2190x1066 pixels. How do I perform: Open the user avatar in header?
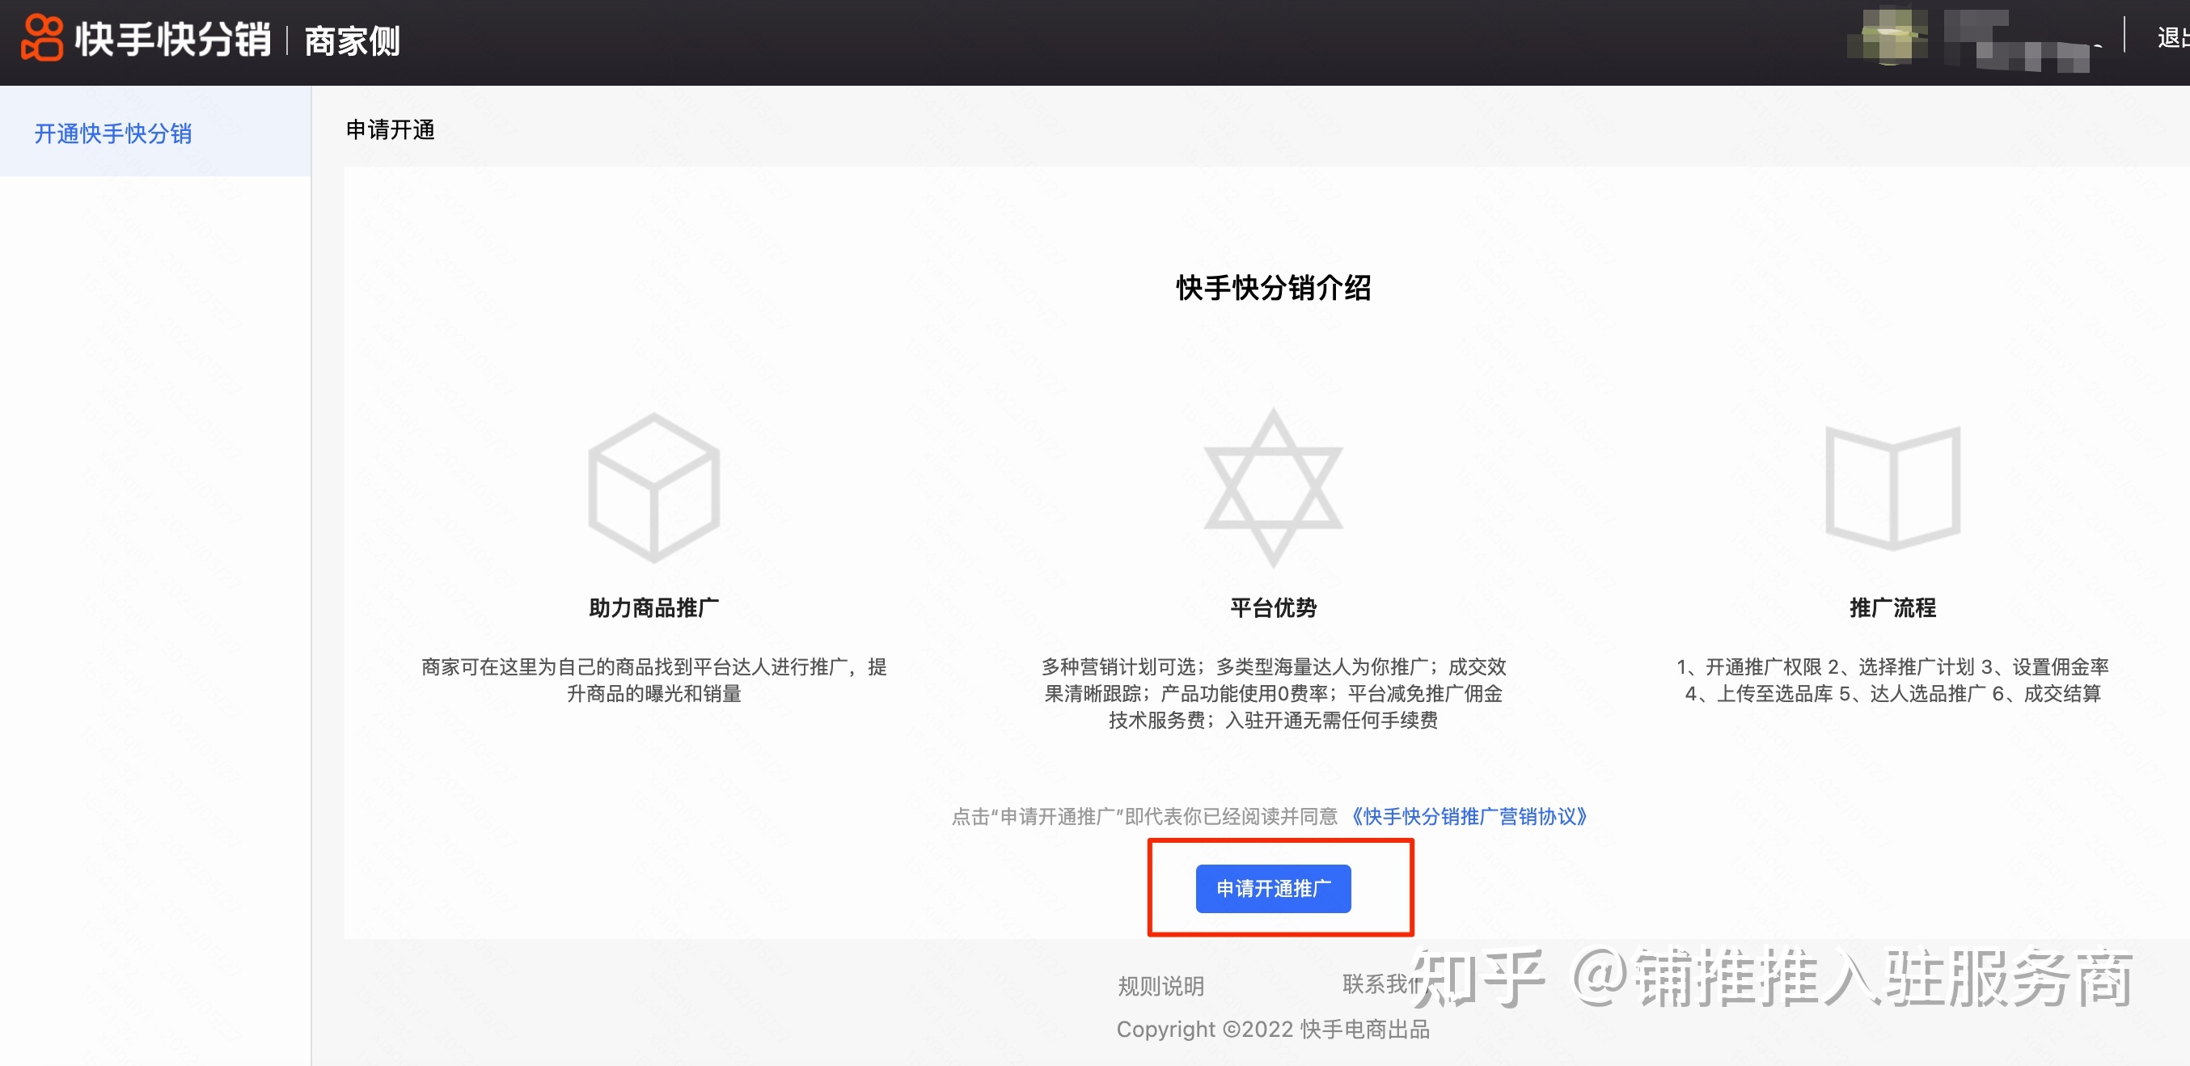1888,36
